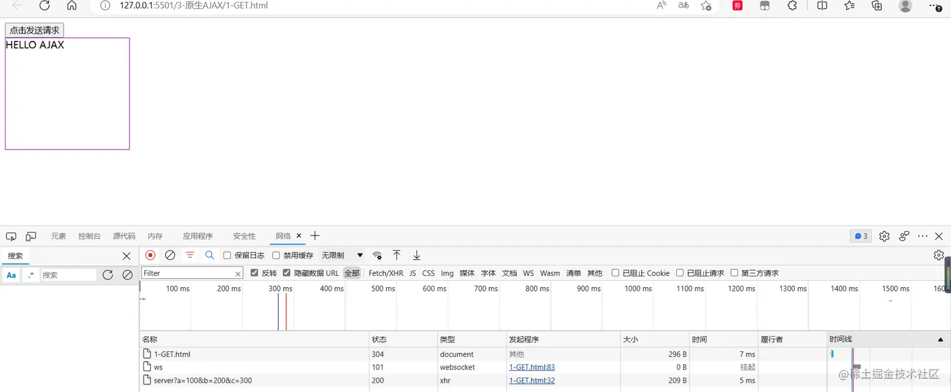This screenshot has width=951, height=392.
Task: Check the 已阻止 Cookie checkbox
Action: pos(615,273)
